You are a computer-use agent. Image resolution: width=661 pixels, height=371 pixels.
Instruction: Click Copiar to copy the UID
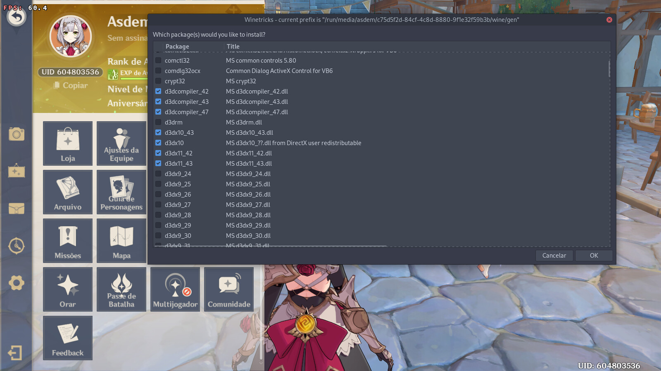point(71,85)
